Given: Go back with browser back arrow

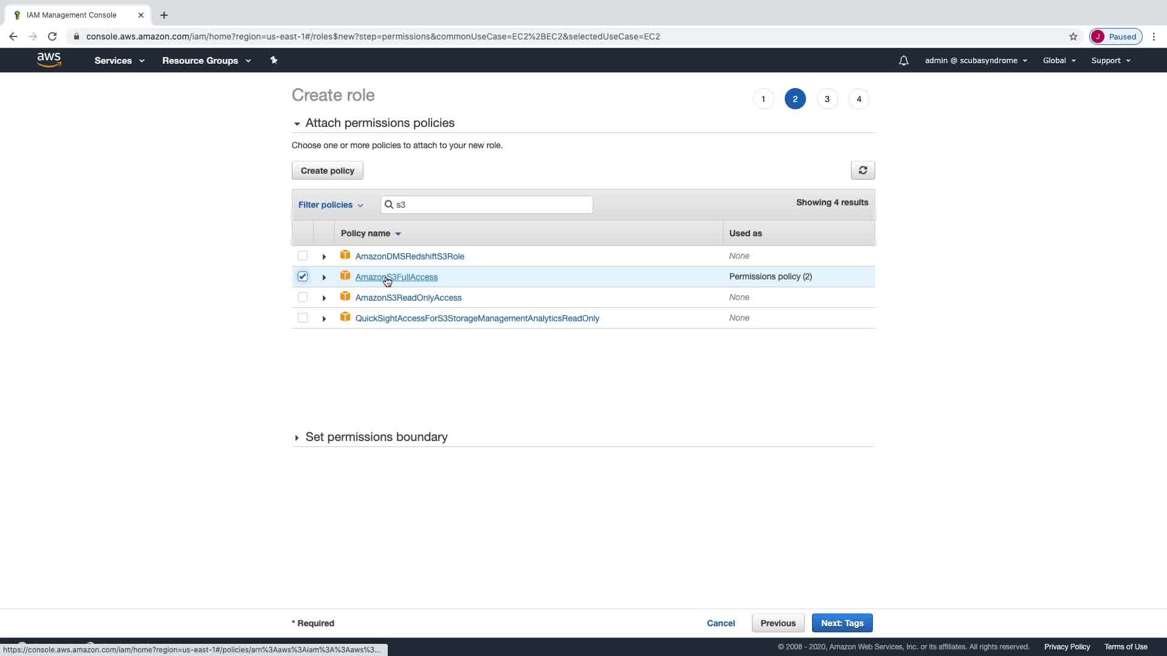Looking at the screenshot, I should [x=13, y=36].
